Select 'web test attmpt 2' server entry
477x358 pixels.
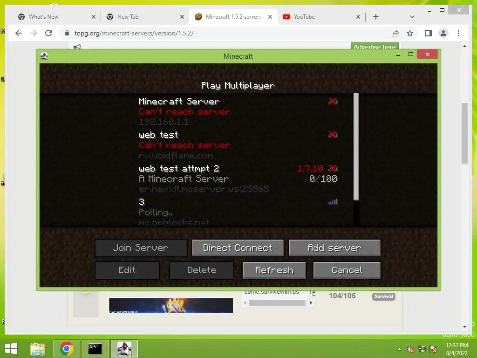[x=238, y=179]
